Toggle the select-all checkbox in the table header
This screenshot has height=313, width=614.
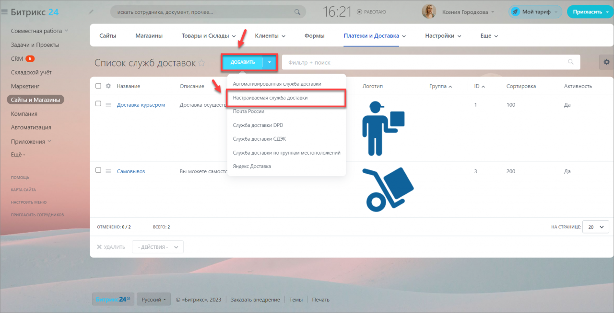click(x=98, y=86)
